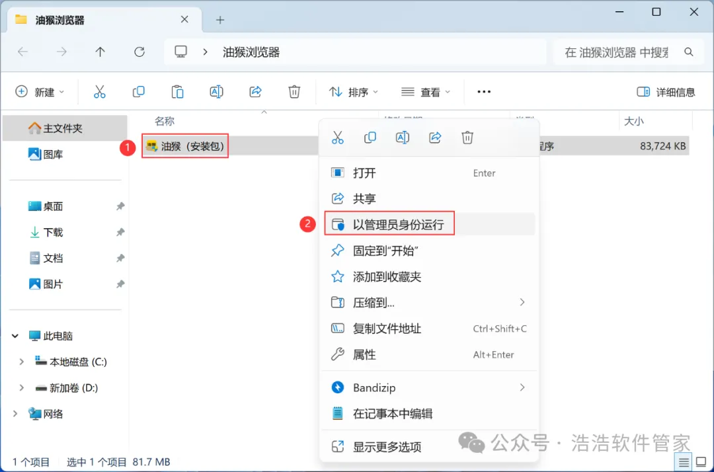Unpin 桌面 from quick access
The height and width of the screenshot is (472, 714).
pyautogui.click(x=120, y=206)
